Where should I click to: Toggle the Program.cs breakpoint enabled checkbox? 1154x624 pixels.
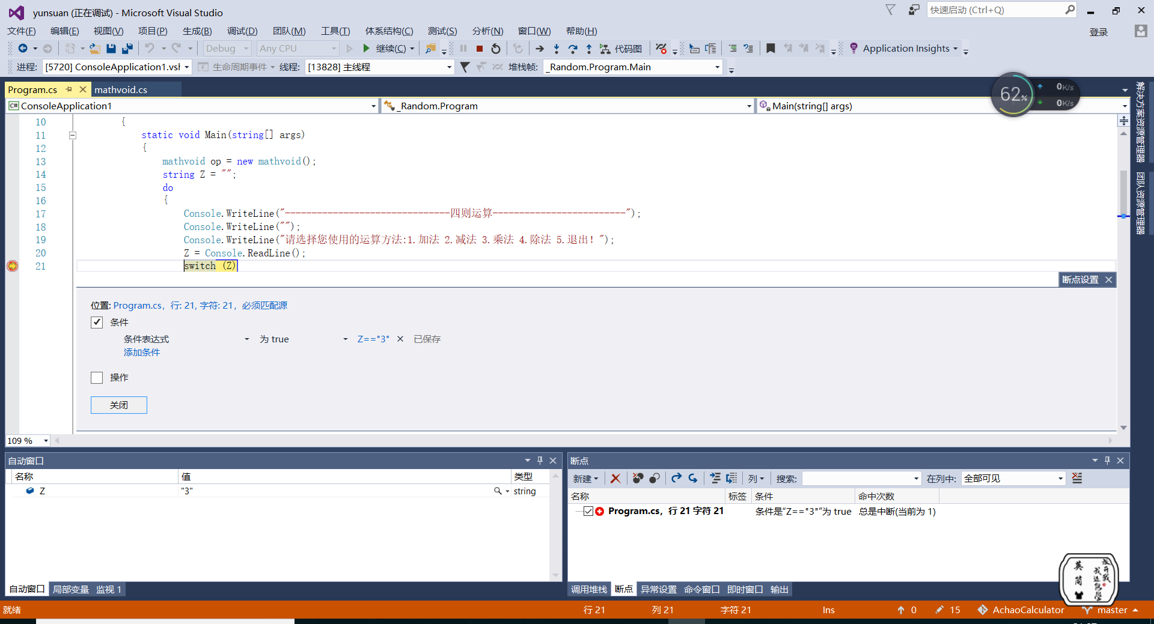pyautogui.click(x=588, y=511)
